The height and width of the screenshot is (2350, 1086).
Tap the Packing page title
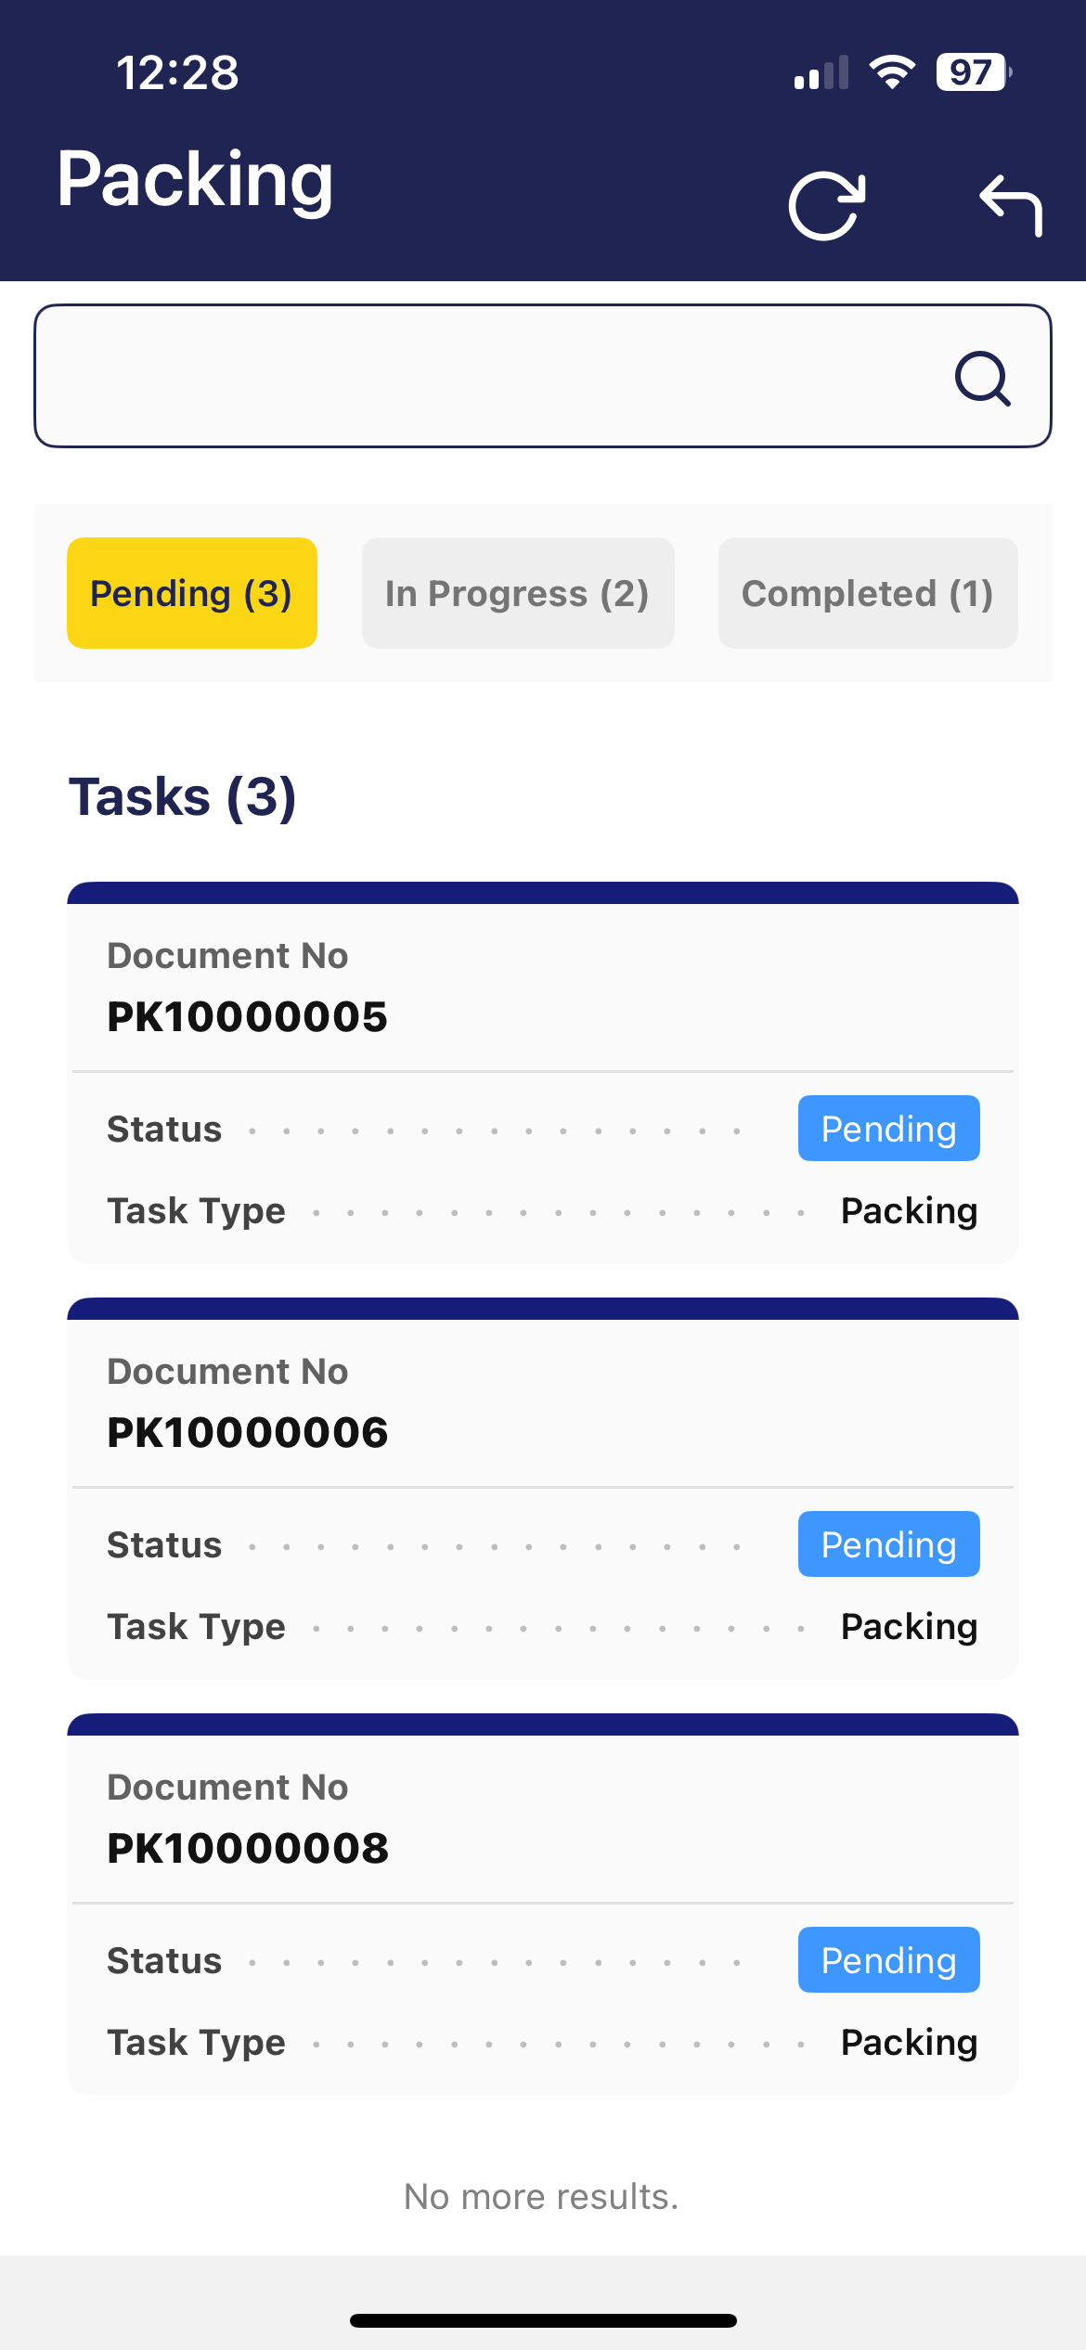pyautogui.click(x=195, y=179)
